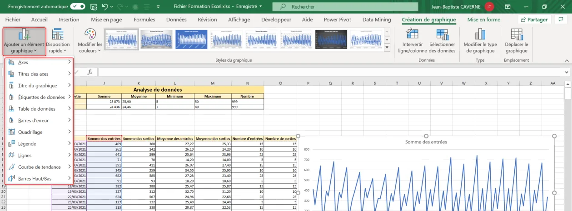This screenshot has height=211, width=572.
Task: Click Modifier le type de graphique
Action: point(480,41)
